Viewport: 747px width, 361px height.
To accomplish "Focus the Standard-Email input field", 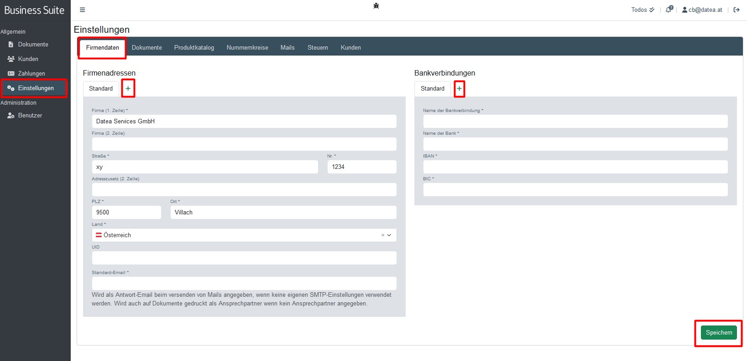I will 244,283.
